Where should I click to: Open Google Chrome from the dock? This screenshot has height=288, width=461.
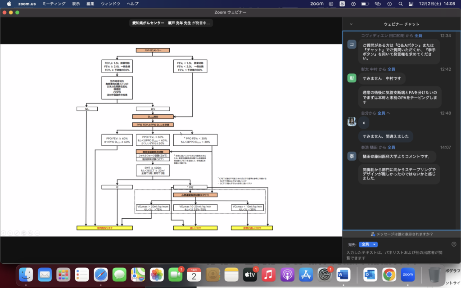(389, 274)
